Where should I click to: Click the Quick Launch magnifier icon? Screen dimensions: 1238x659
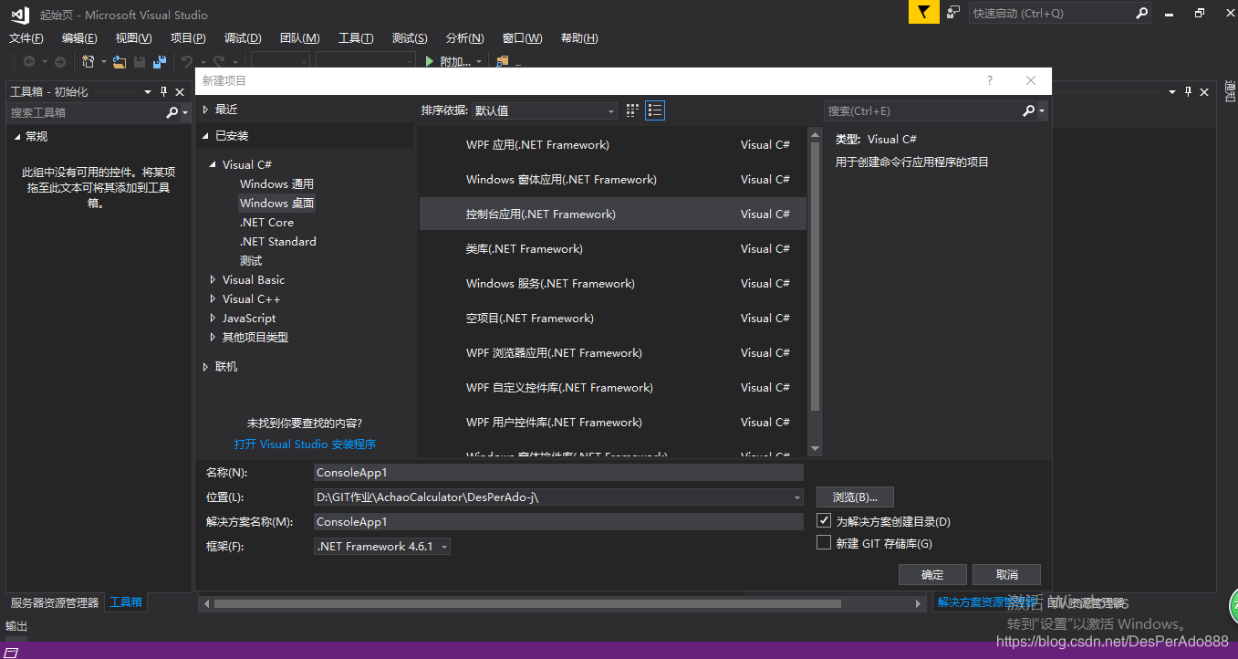pyautogui.click(x=1142, y=13)
